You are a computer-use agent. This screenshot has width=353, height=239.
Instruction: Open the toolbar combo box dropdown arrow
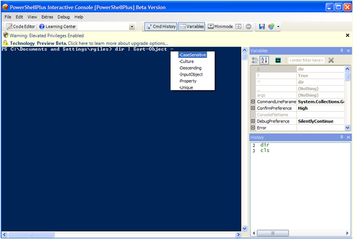132,27
